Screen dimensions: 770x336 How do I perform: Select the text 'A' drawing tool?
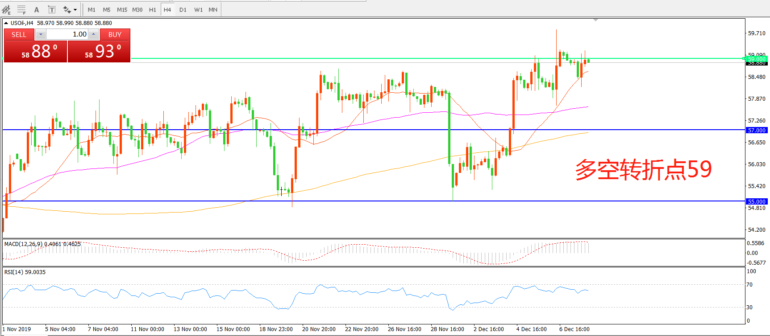[37, 9]
